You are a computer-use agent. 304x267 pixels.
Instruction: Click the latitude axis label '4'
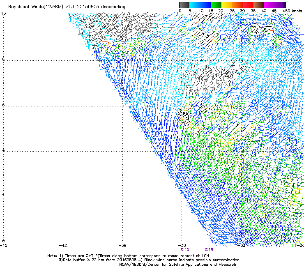[x=3, y=150]
